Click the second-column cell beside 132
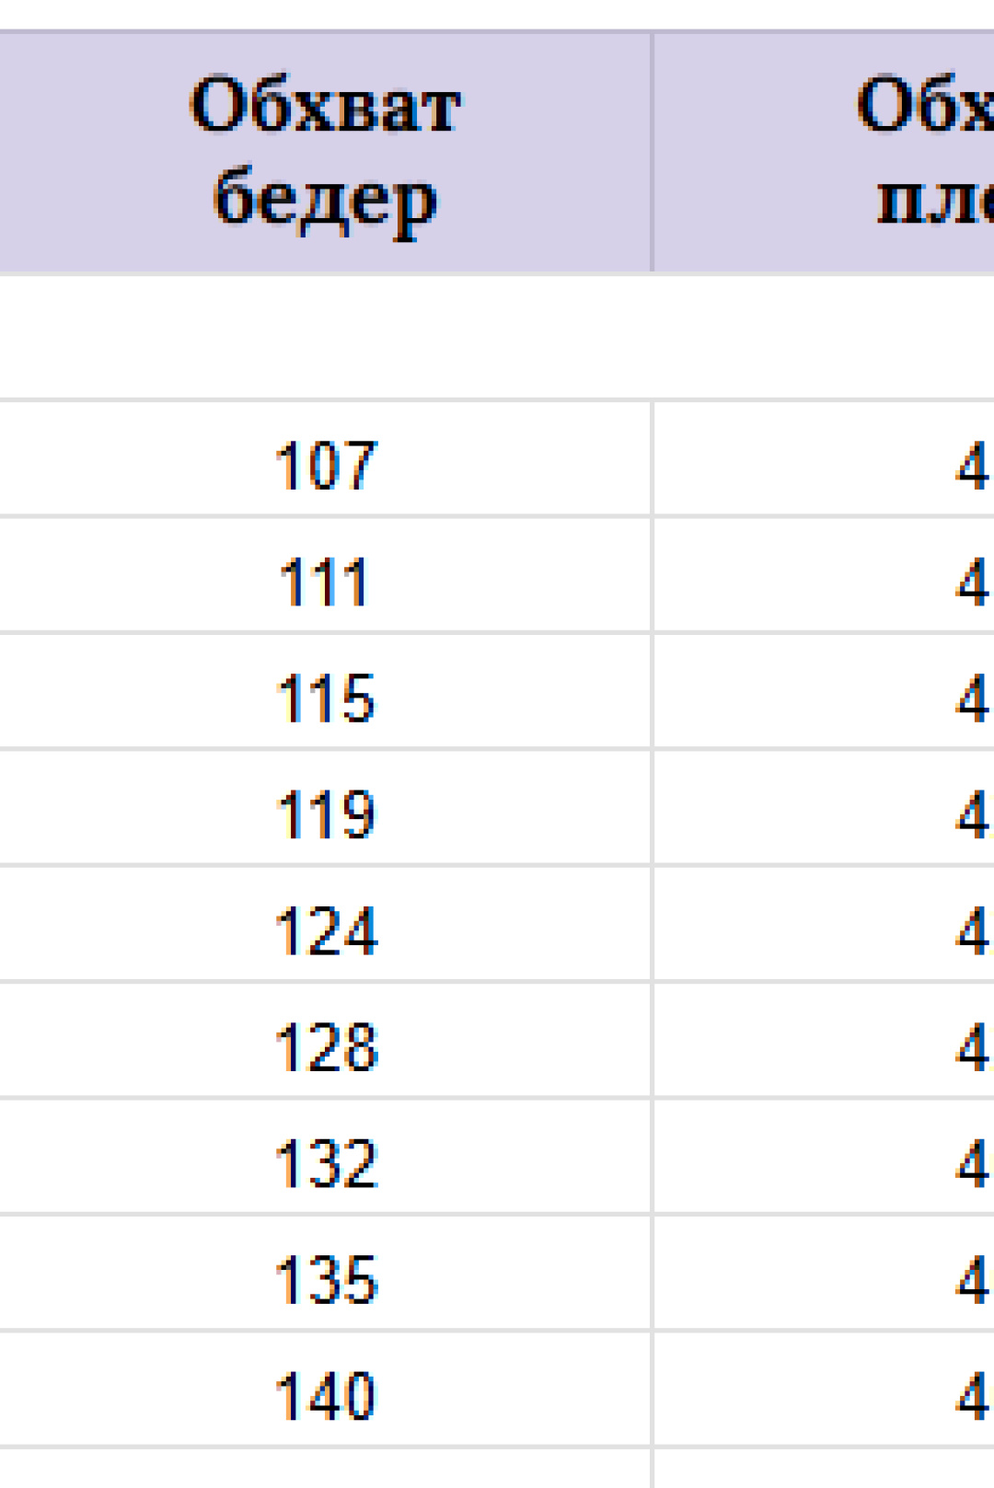Viewport: 994px width, 1488px height. (825, 1158)
